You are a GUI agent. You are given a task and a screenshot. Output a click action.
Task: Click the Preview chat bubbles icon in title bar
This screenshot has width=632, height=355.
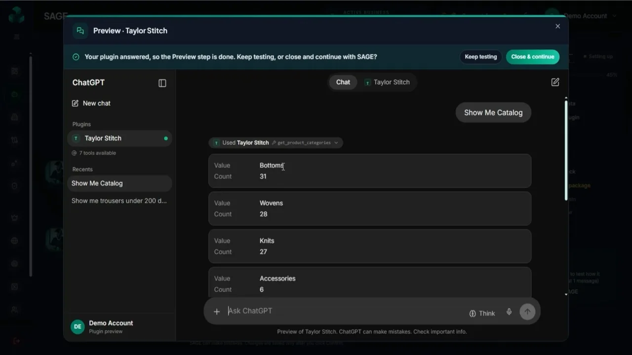click(x=80, y=31)
